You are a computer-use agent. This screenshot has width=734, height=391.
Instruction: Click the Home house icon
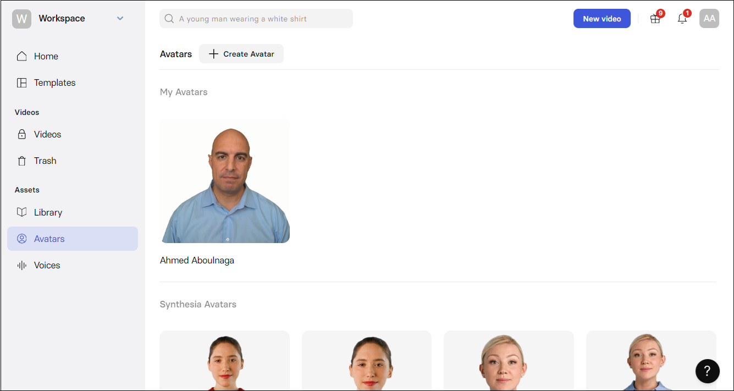pos(22,56)
